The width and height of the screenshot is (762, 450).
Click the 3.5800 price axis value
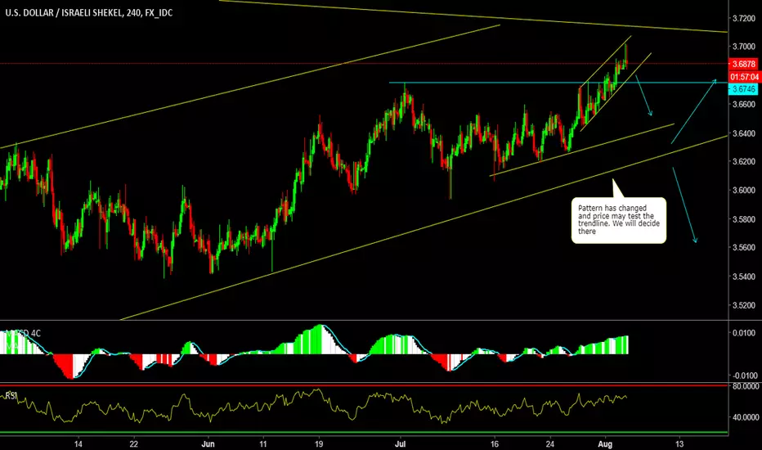743,219
